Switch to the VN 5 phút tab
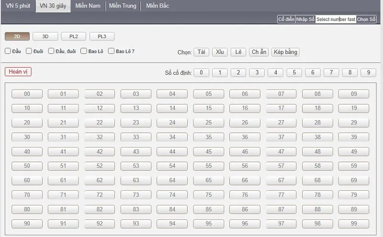The image size is (383, 237). (18, 6)
